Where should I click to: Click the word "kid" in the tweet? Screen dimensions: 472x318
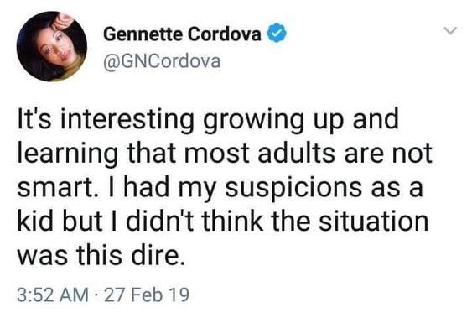point(34,222)
